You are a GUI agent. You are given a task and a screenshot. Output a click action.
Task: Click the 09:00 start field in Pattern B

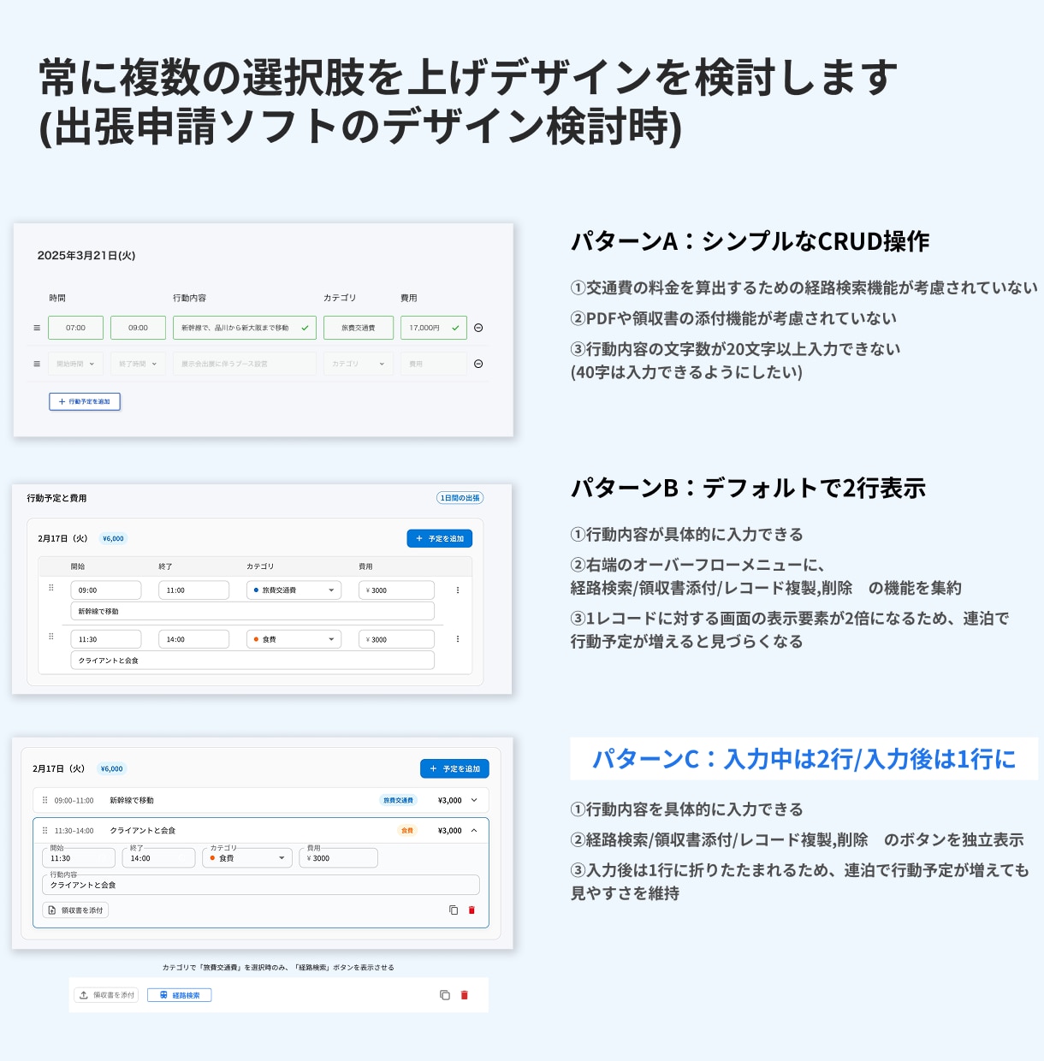[x=106, y=590]
